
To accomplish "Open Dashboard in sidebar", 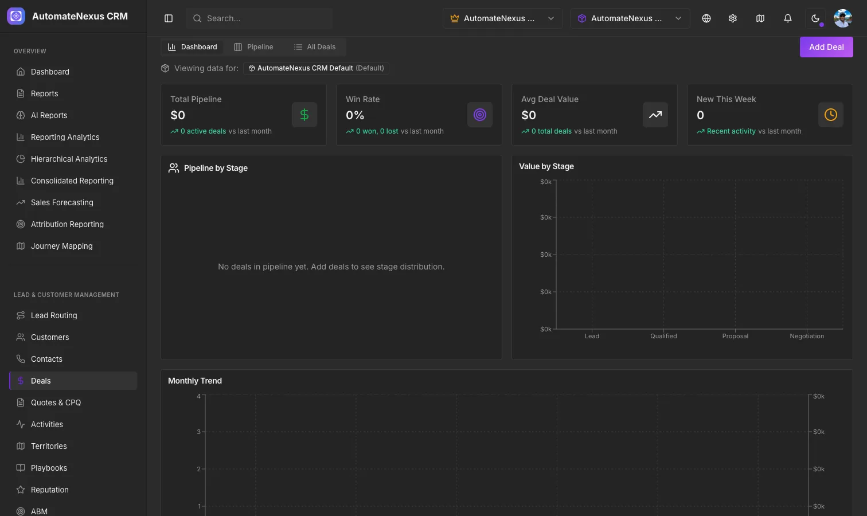I will click(x=73, y=72).
